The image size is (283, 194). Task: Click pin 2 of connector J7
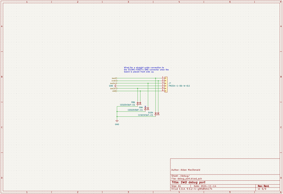(x=163, y=81)
